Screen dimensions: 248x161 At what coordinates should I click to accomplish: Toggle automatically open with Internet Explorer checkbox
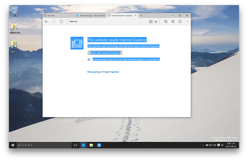[89, 60]
